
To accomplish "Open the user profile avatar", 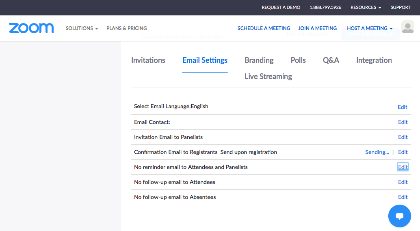I will point(407,27).
